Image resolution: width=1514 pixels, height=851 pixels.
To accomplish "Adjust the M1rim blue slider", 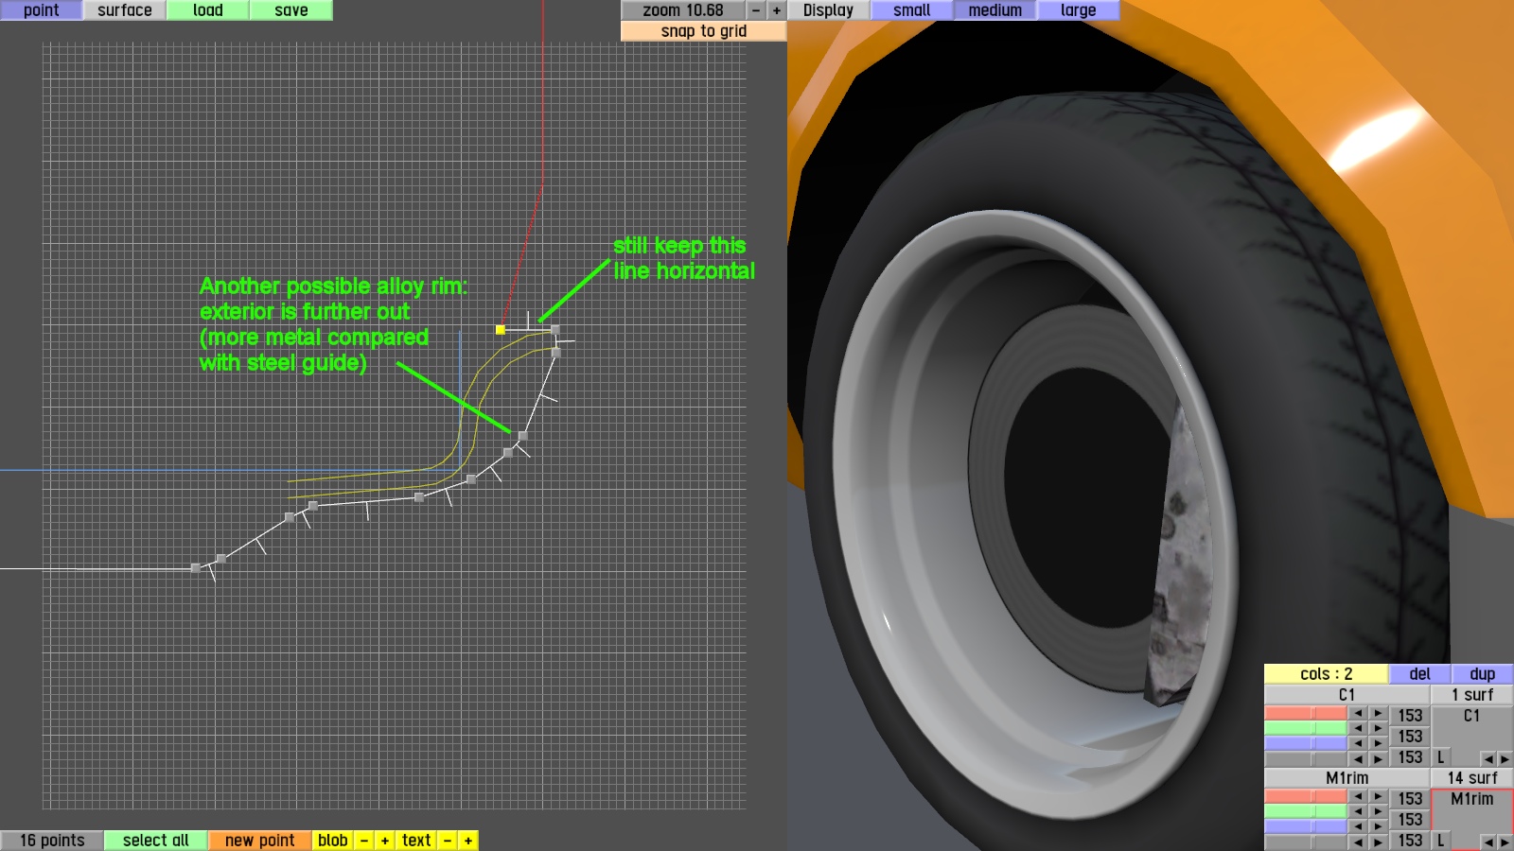I will point(1306,826).
